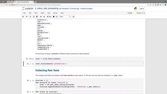Switch to the second pinned browser tab
The image size is (167, 94).
(12, 2)
